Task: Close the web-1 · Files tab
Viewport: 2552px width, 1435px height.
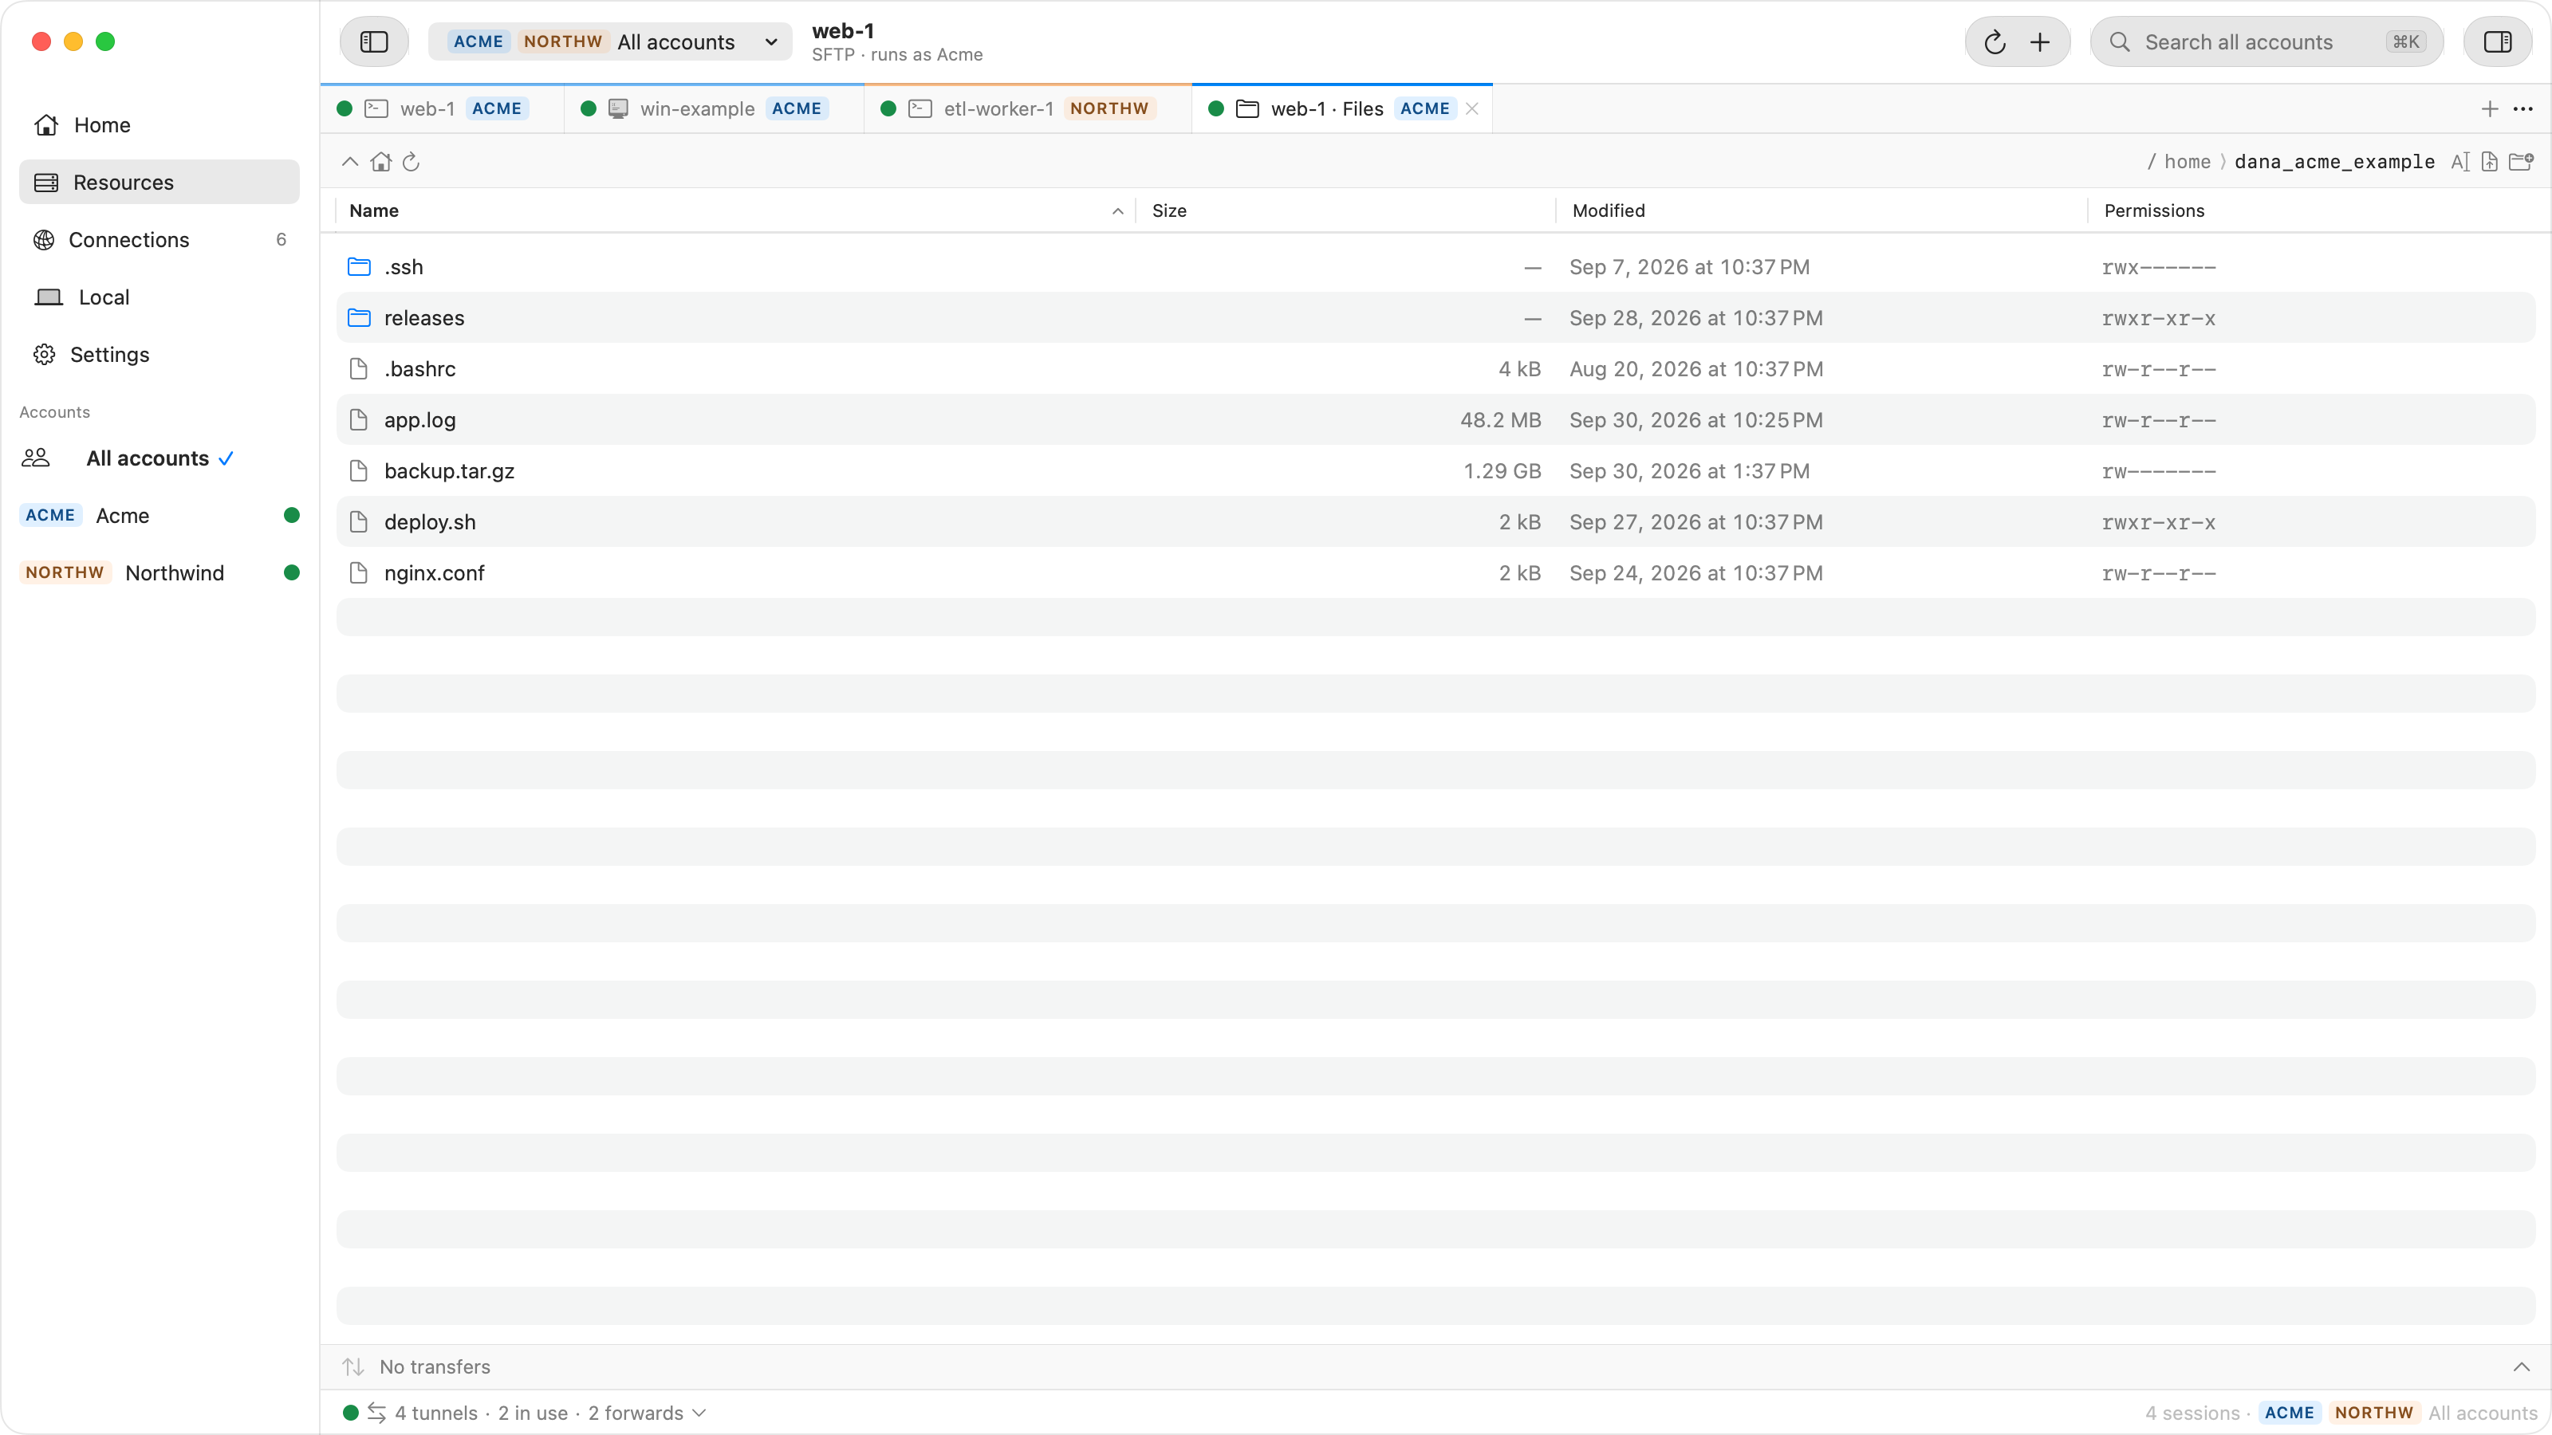Action: tap(1472, 109)
